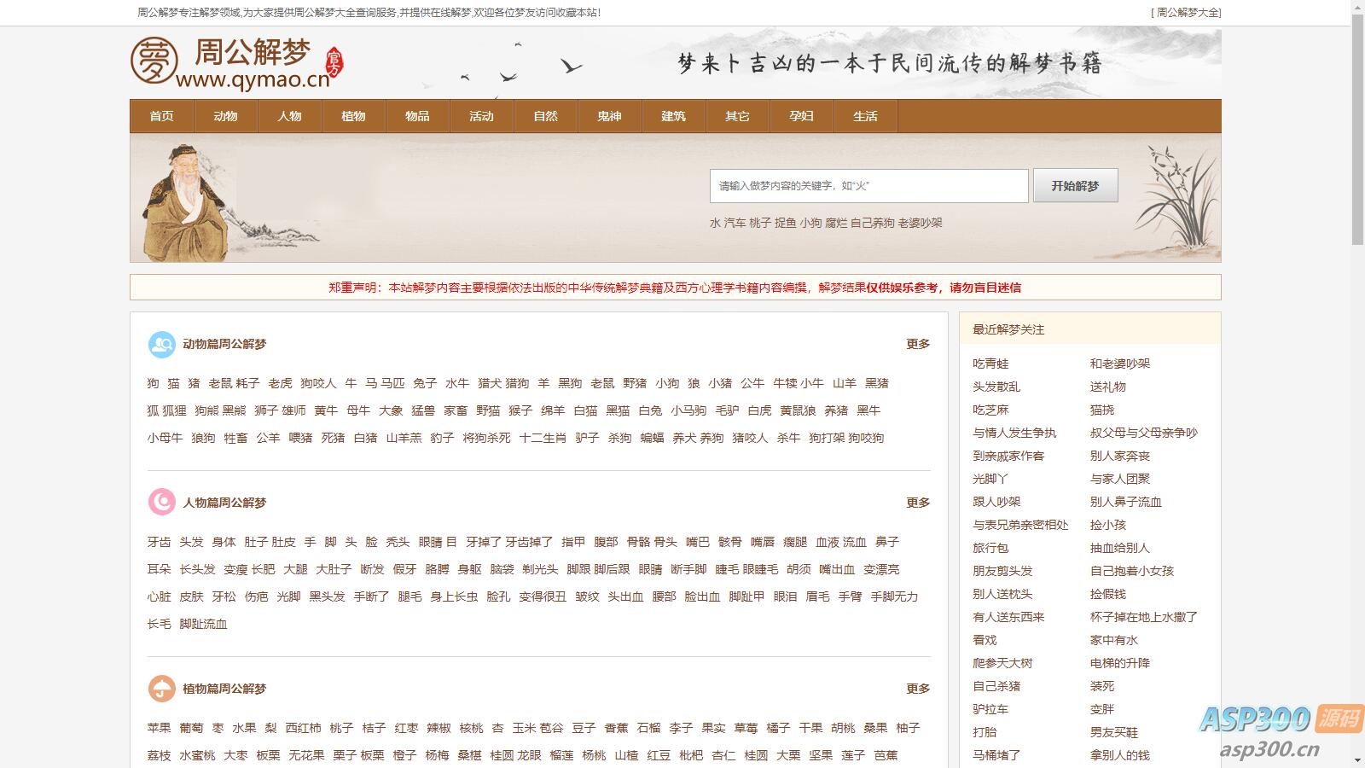The image size is (1365, 768).
Task: Click the 和老婆吵架 sidebar link
Action: [x=1119, y=363]
